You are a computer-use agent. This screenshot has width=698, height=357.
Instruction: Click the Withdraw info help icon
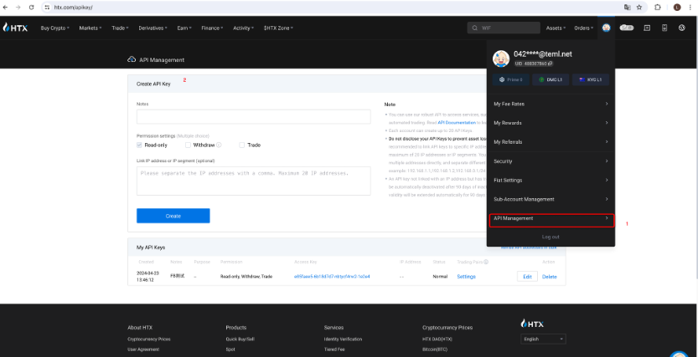coord(219,145)
